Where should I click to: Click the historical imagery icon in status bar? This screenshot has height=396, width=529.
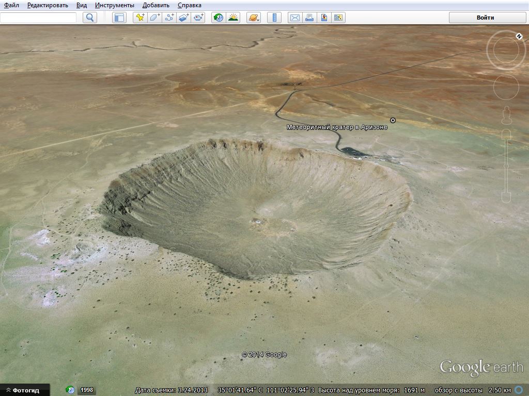(70, 390)
